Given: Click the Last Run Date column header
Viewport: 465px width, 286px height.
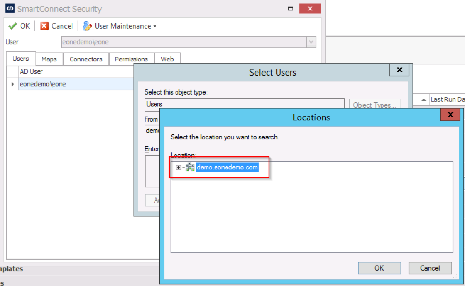Looking at the screenshot, I should pyautogui.click(x=447, y=99).
